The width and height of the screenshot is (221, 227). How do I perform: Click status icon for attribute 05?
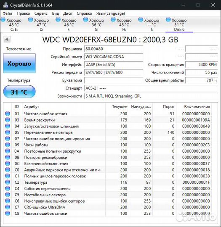pos(8,132)
